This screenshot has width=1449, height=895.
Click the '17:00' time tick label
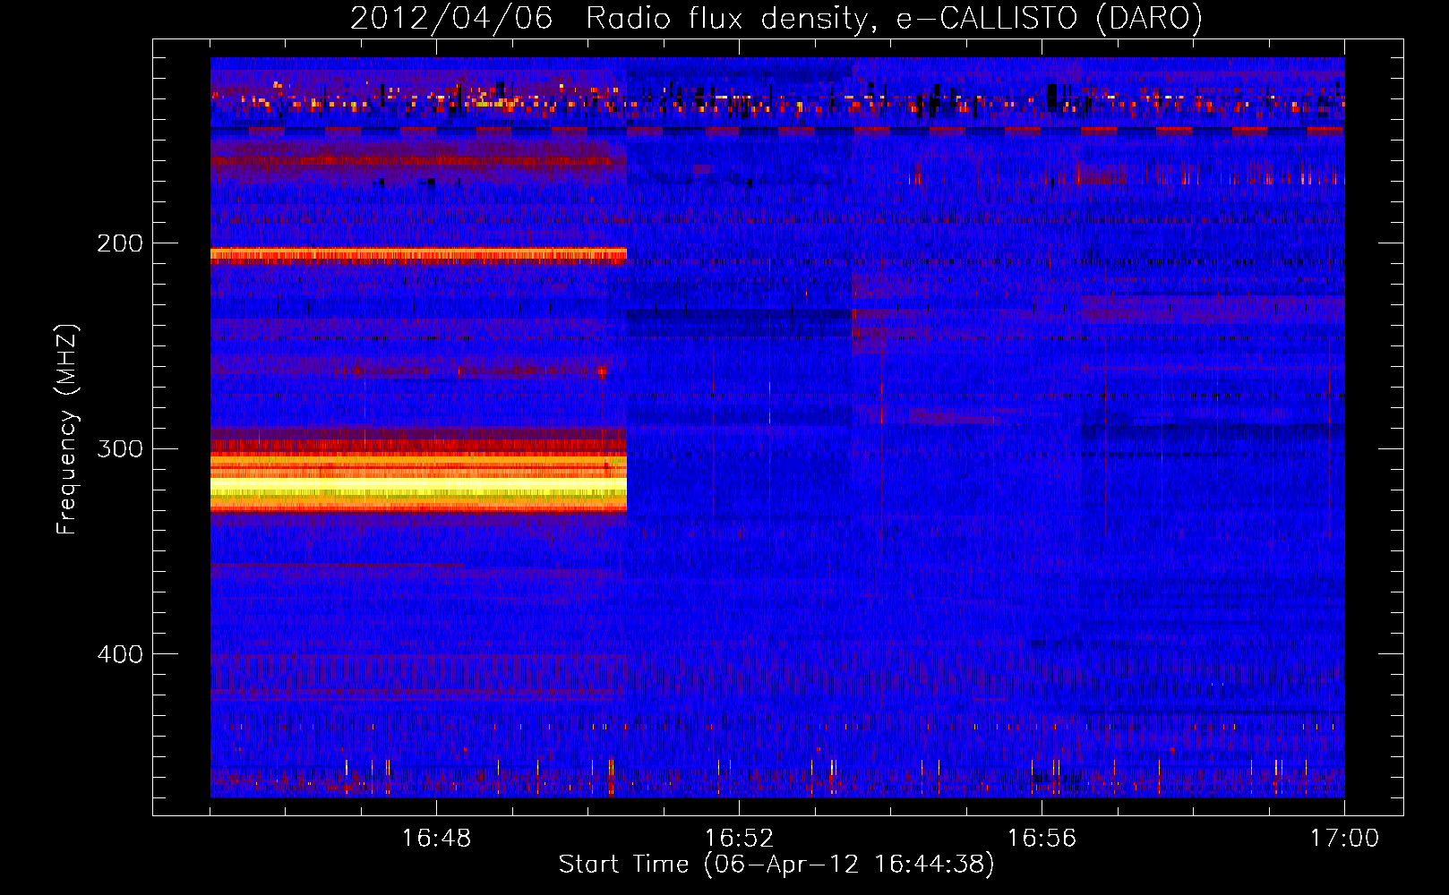pyautogui.click(x=1344, y=839)
